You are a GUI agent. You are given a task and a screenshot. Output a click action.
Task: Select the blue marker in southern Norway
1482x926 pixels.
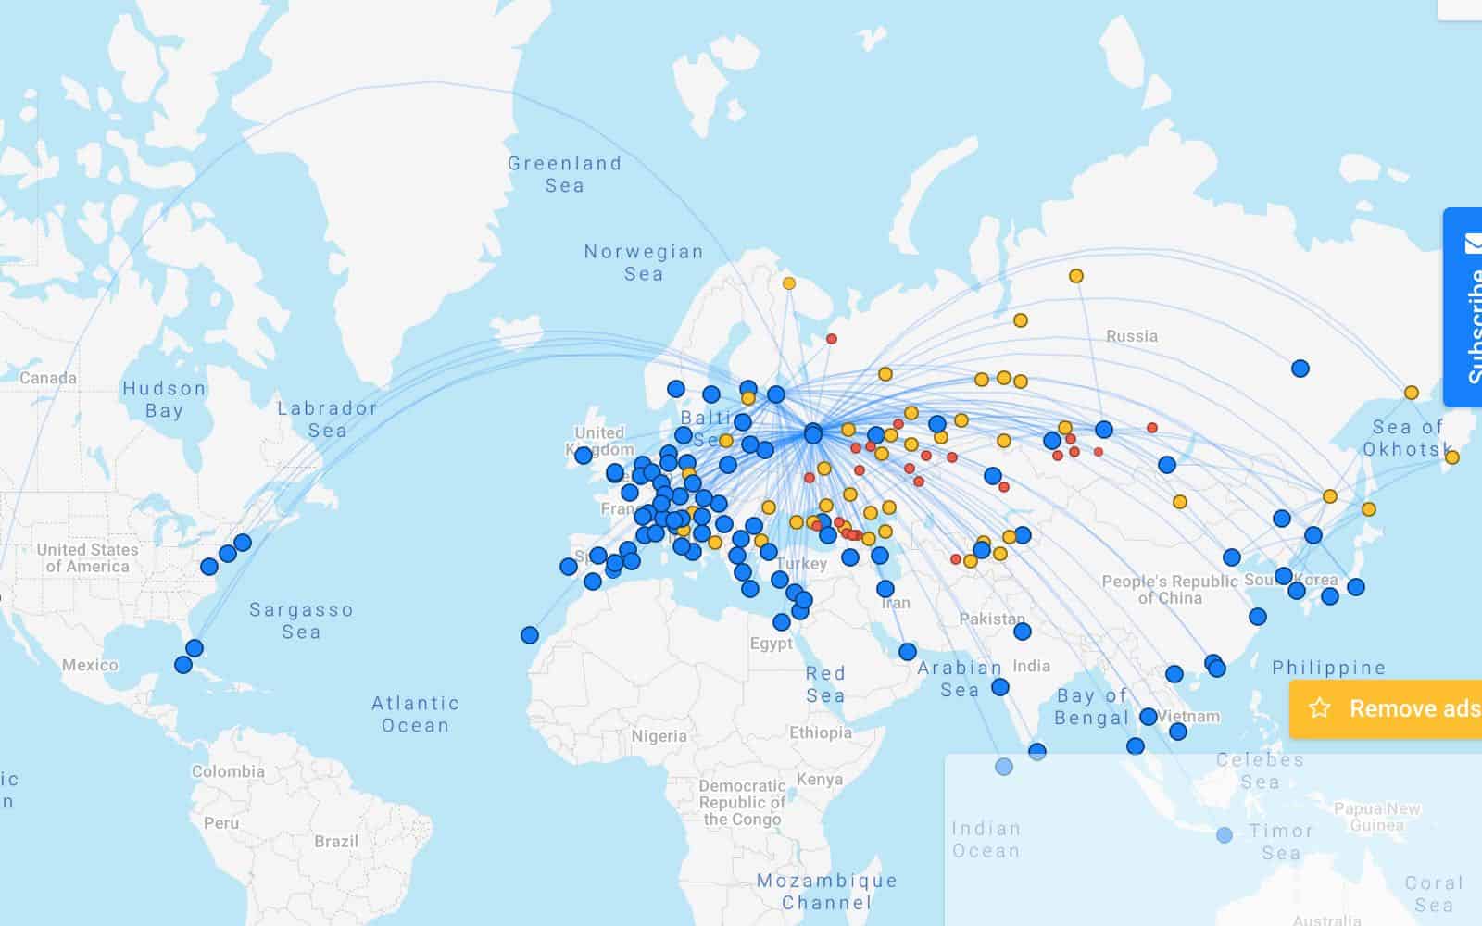tap(676, 389)
